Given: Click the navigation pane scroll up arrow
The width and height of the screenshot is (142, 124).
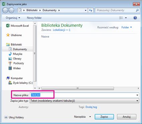Looking at the screenshot, I should [35, 24].
